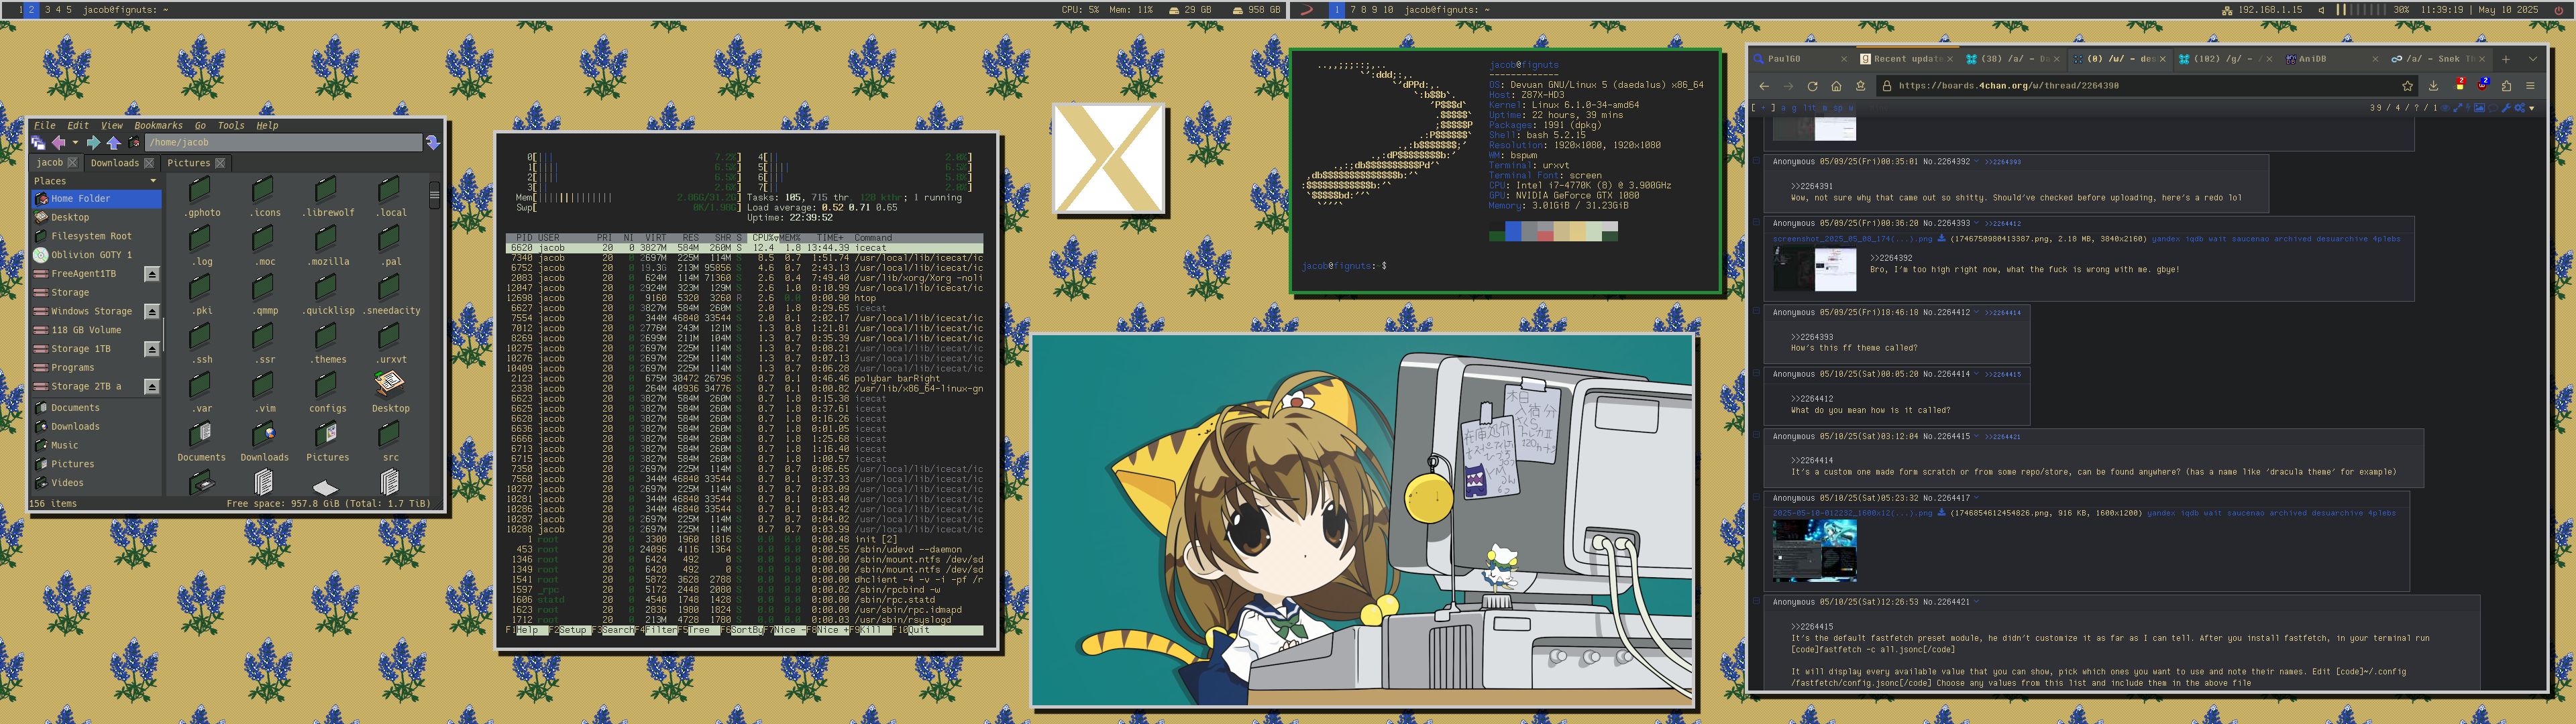Screen dimensions: 2576x724
Task: Open the src folder icon
Action: [389, 436]
